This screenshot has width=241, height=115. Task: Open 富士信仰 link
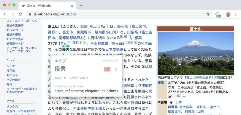131,103
